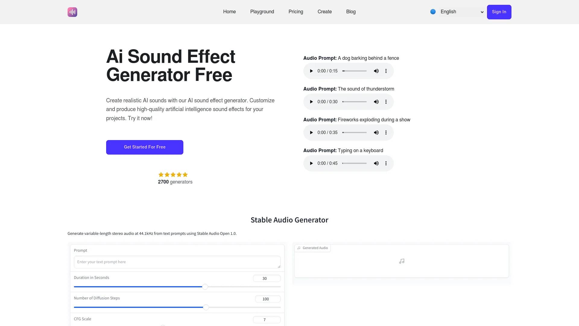The image size is (579, 326).
Task: Open more options for dog barking audio
Action: tap(386, 71)
